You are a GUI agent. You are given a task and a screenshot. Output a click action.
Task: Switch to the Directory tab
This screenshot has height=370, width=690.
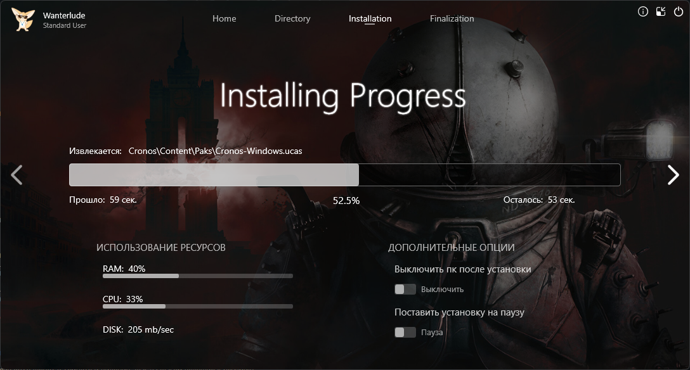point(292,18)
